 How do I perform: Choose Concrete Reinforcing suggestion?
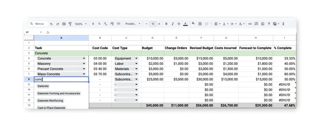click(x=50, y=101)
